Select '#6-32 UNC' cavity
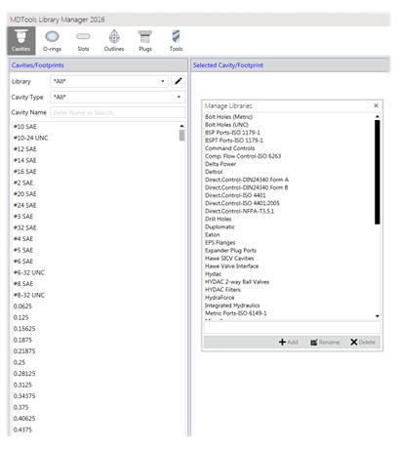400x449 pixels. [29, 272]
